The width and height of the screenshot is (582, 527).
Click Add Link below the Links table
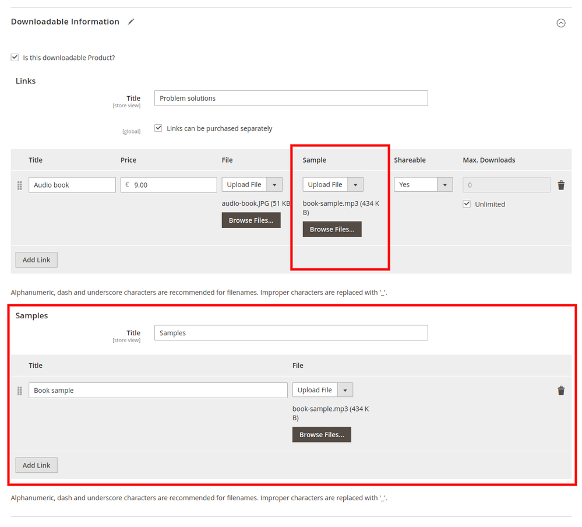click(x=36, y=259)
